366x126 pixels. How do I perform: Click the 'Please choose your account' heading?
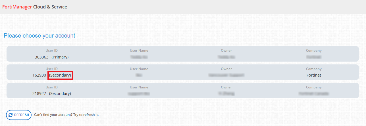tap(39, 36)
